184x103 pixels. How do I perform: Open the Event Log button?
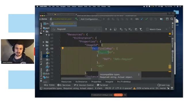click(x=164, y=85)
